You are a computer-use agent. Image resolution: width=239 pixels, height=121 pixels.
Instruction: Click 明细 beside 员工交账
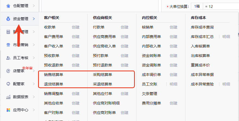(x=173, y=84)
